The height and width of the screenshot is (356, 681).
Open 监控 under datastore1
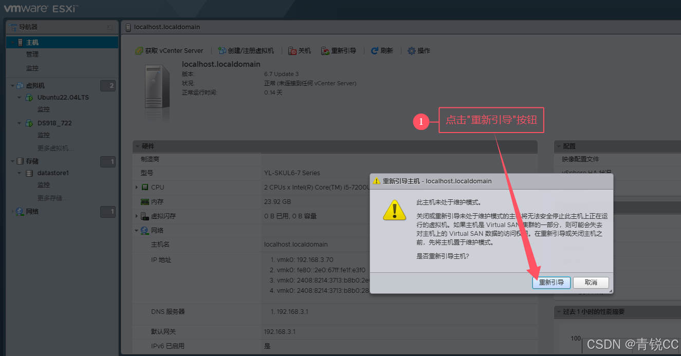[x=44, y=185]
